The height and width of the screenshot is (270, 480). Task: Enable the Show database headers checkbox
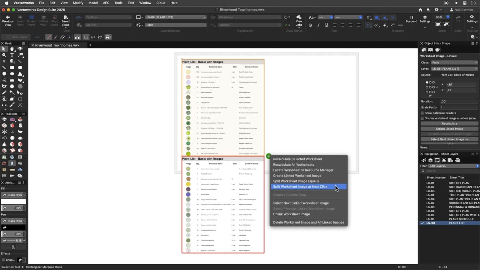point(422,113)
